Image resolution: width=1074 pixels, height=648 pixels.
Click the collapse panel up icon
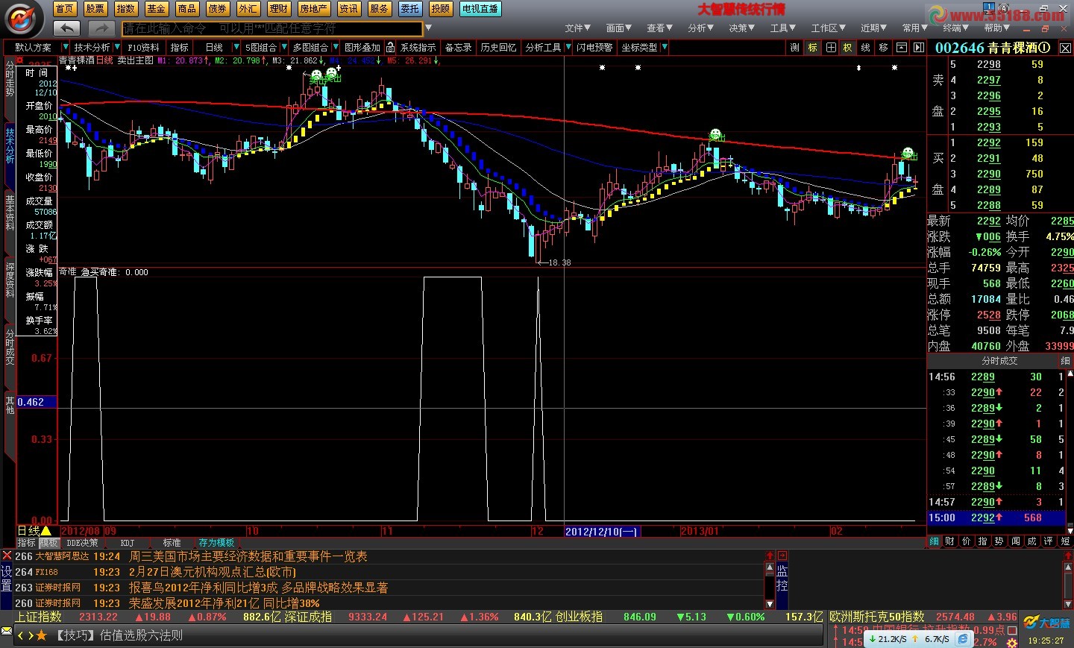point(902,47)
